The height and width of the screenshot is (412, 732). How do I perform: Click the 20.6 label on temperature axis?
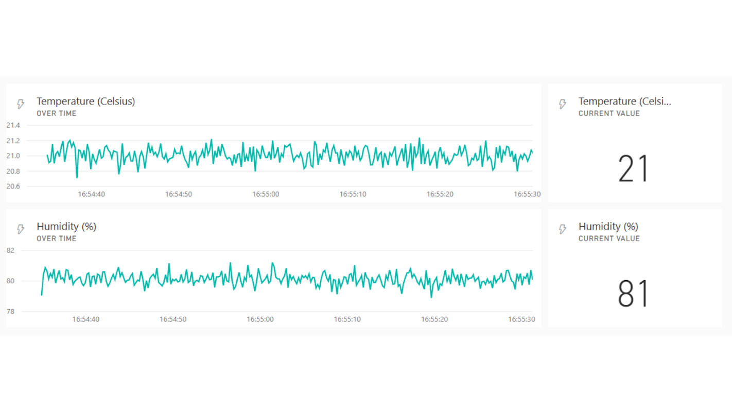(13, 186)
